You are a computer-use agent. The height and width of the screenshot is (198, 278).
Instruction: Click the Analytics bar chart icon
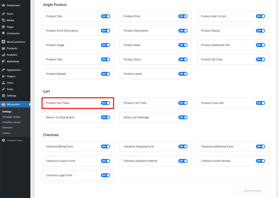pyautogui.click(x=3, y=55)
